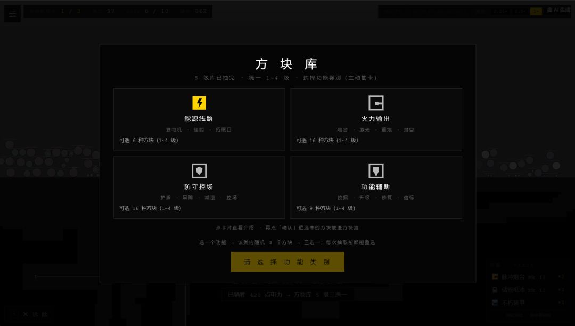Click the 方块库 dialog title
The image size is (575, 326).
[286, 64]
